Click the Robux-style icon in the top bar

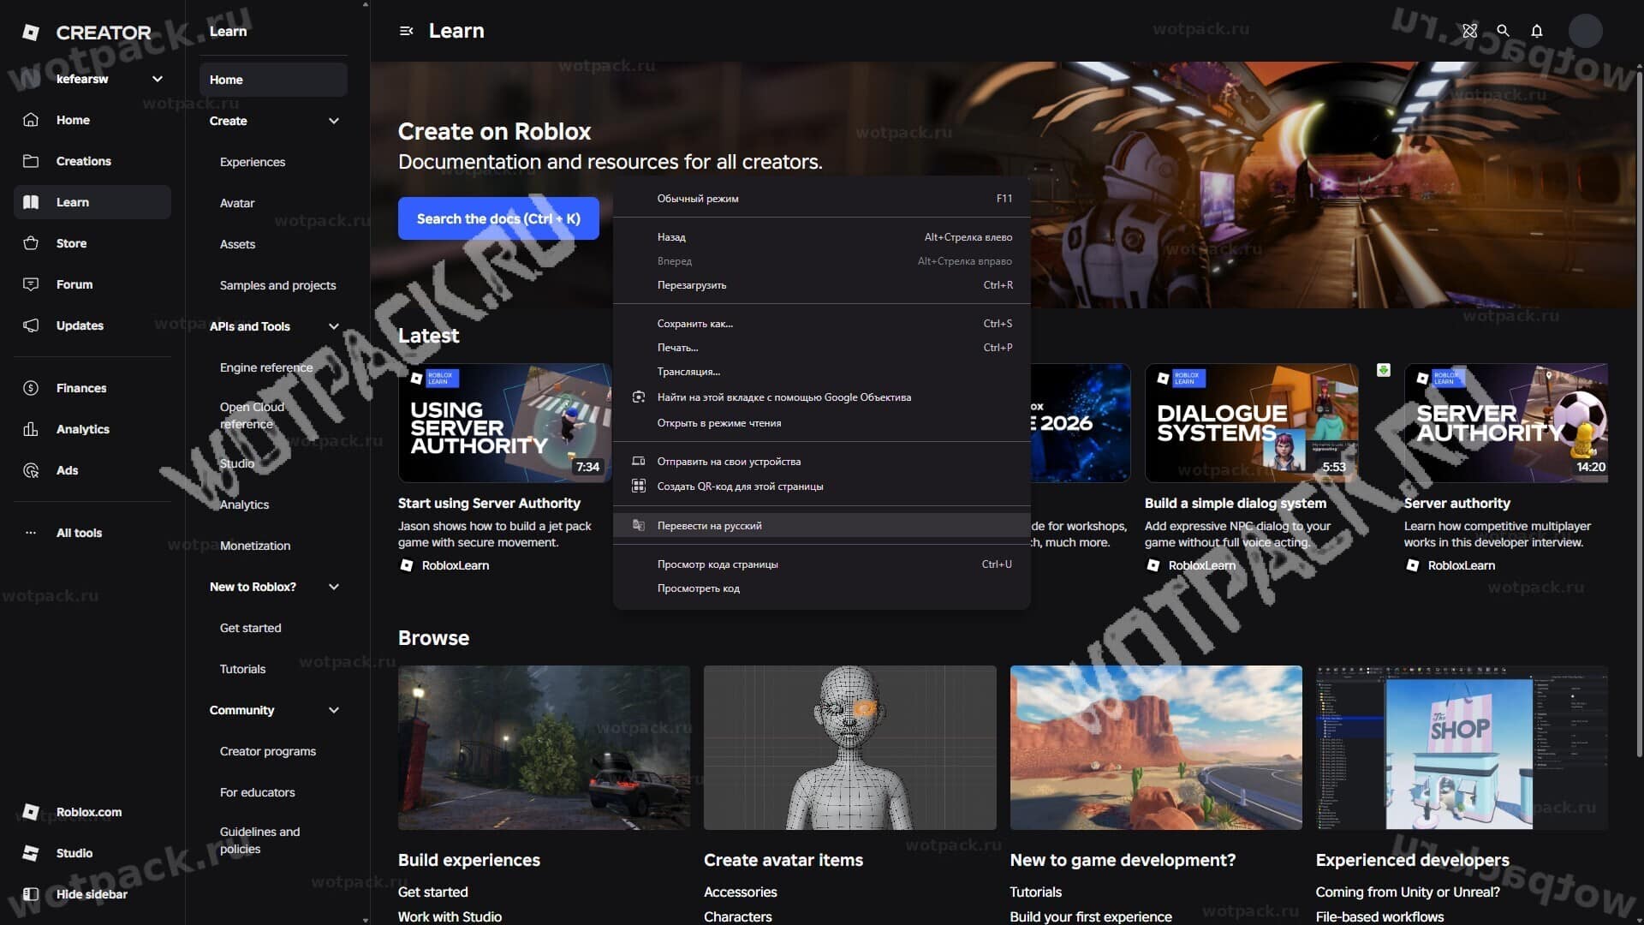1470,31
